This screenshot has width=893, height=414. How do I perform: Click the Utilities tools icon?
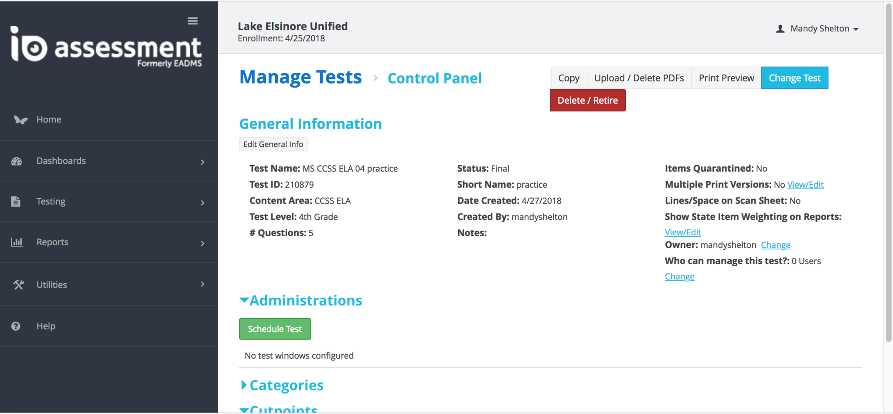18,285
